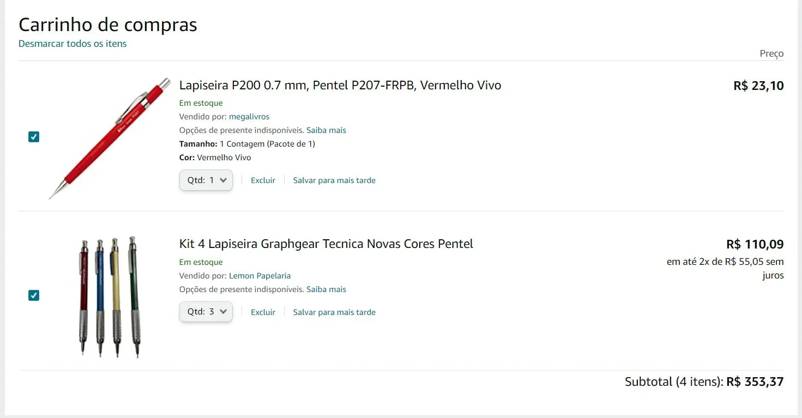Click Excluir for the Lapiseira P200

tap(263, 180)
